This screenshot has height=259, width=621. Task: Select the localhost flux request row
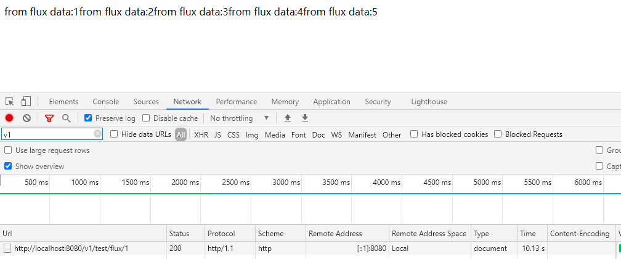(71, 249)
